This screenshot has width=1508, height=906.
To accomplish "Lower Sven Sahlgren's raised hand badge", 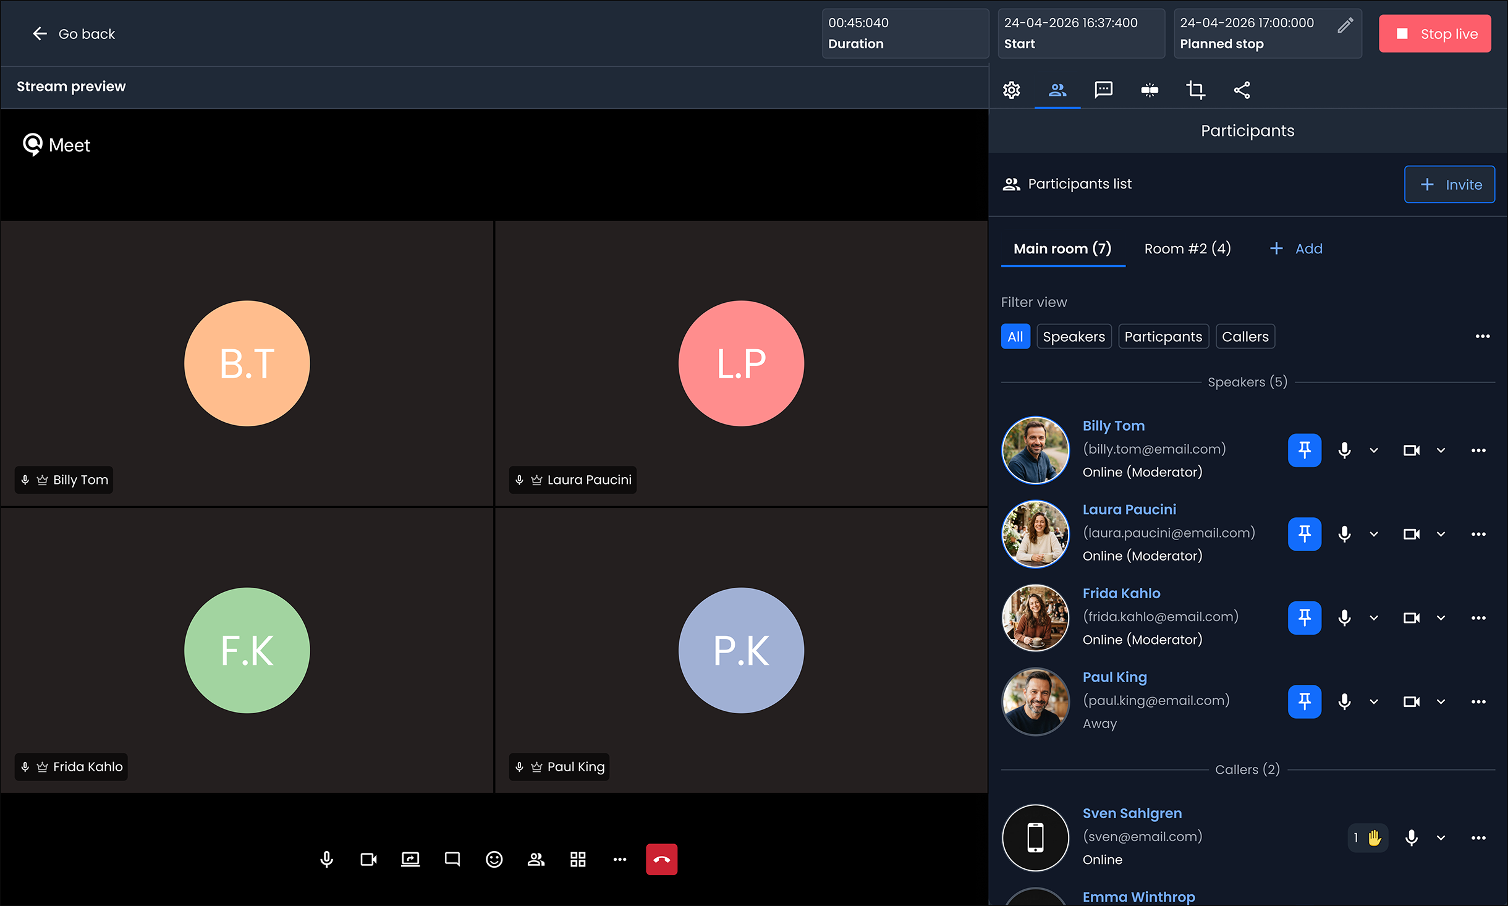I will [1368, 838].
